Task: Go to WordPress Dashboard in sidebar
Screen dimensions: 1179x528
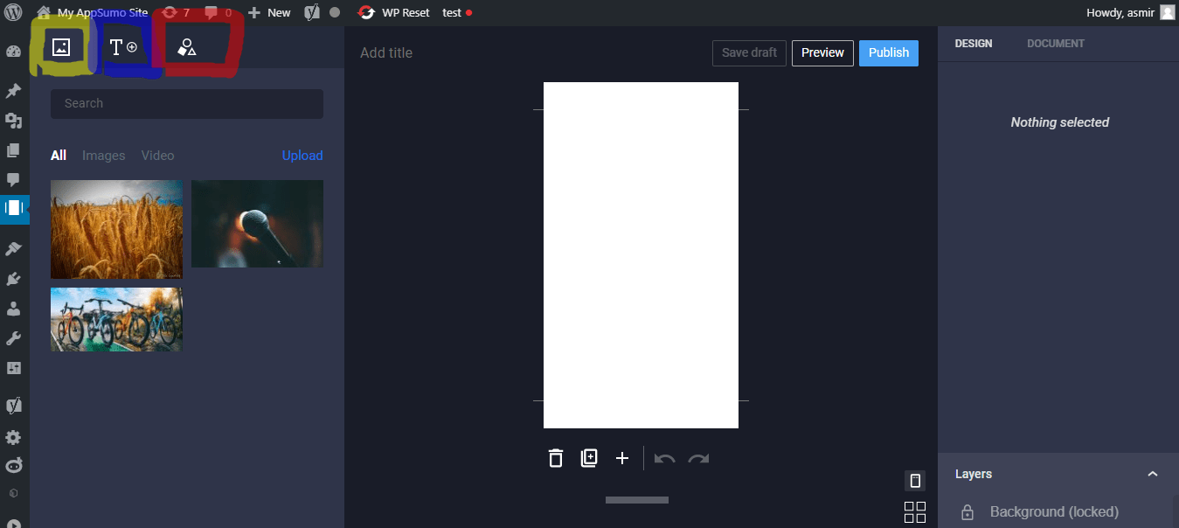Action: pos(13,52)
